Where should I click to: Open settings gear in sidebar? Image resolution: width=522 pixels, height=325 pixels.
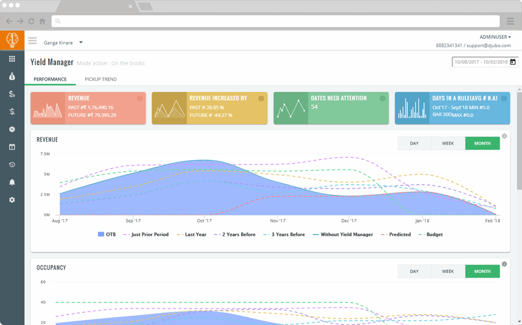click(12, 200)
